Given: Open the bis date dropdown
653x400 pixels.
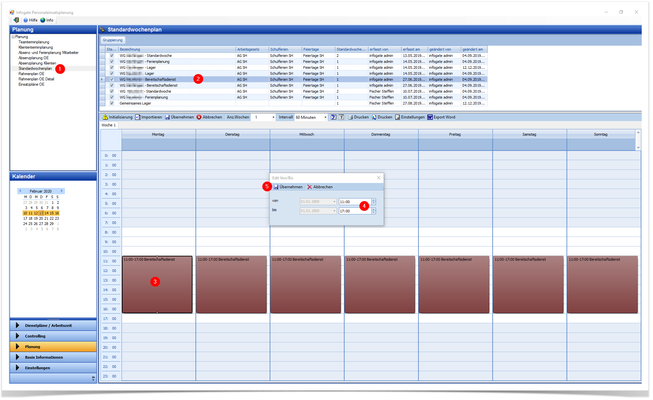Looking at the screenshot, I should [334, 211].
